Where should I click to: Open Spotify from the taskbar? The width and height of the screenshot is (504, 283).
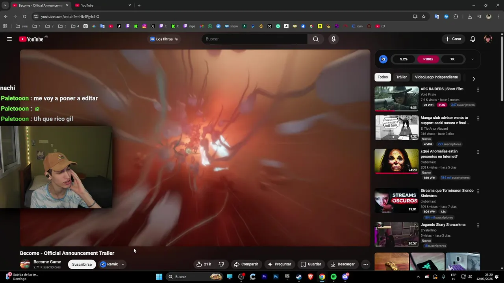[x=334, y=277]
